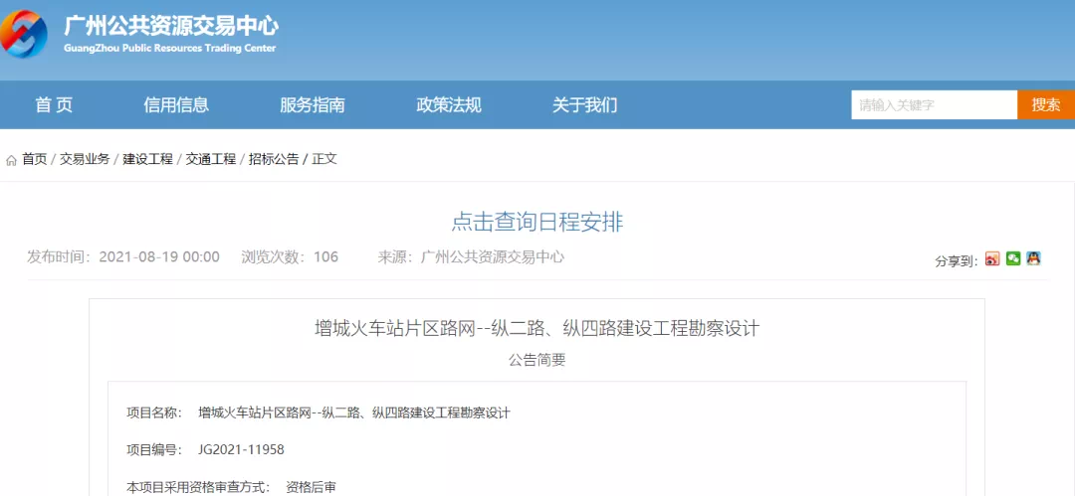Screen dimensions: 1075x496
Task: Open the 信用信息 navigation item
Action: pyautogui.click(x=176, y=104)
